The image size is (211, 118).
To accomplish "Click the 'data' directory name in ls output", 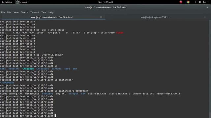I will point(3,69).
